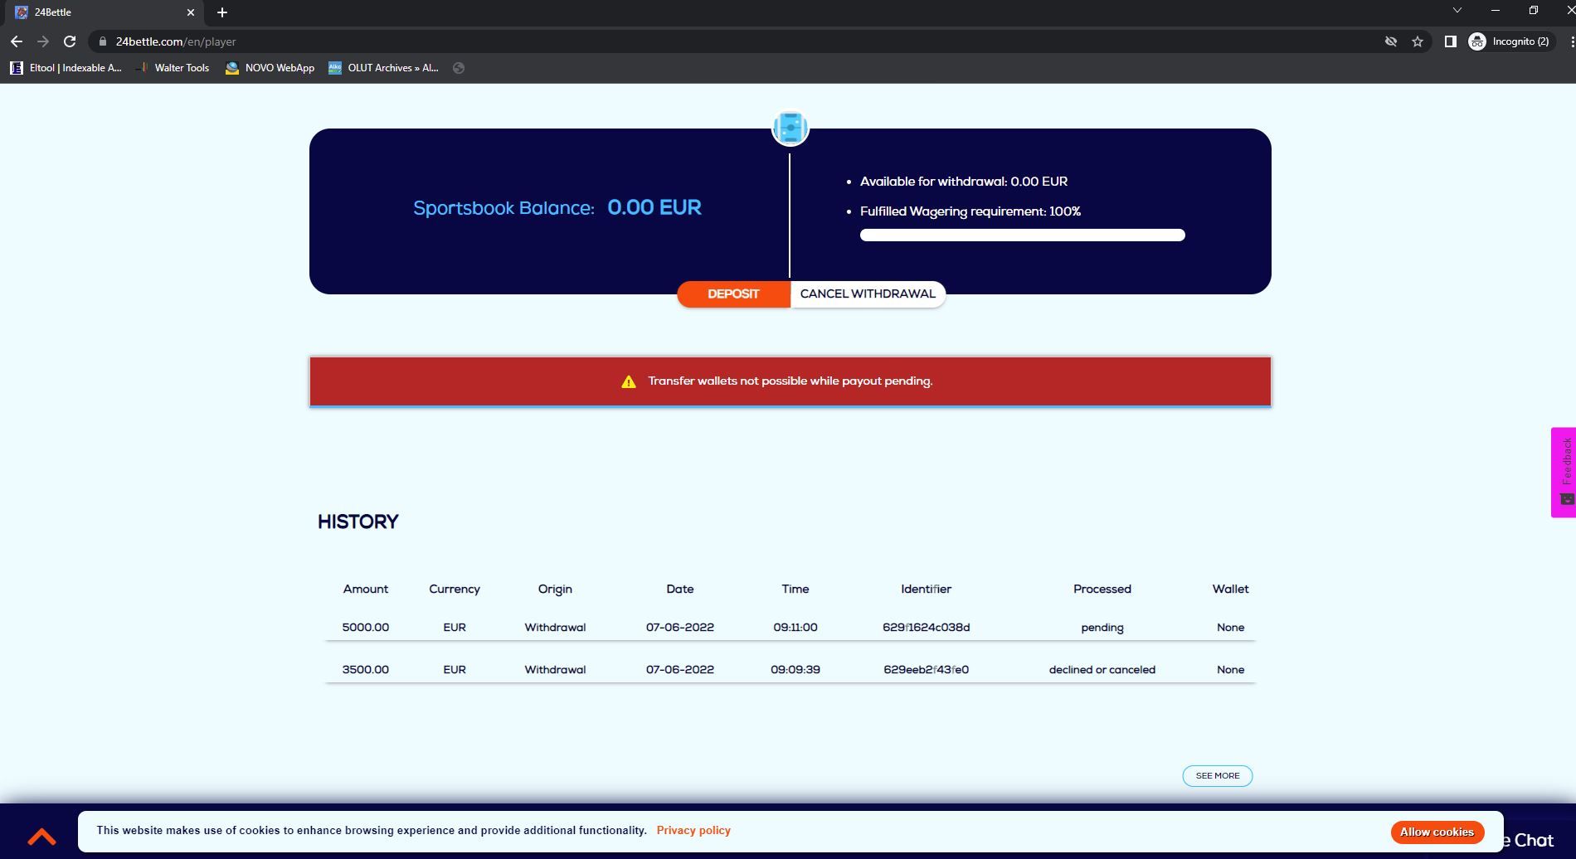Click the sportsbook wallet icon above balance
This screenshot has width=1576, height=859.
coord(790,128)
